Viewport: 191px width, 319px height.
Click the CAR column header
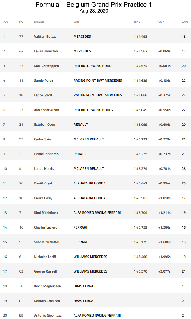pos(76,22)
